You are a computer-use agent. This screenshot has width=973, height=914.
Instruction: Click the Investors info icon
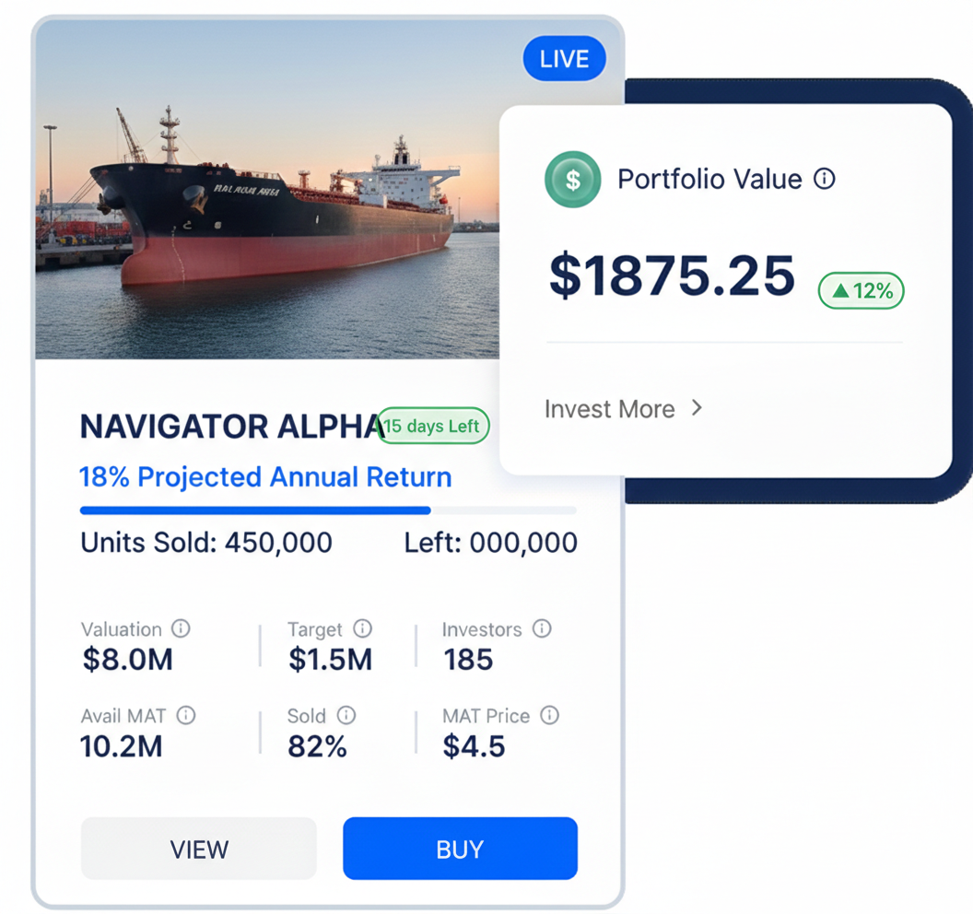pos(542,628)
